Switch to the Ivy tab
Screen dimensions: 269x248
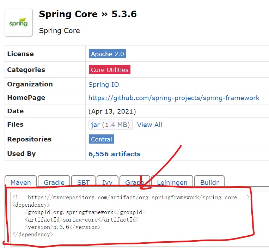(x=108, y=181)
